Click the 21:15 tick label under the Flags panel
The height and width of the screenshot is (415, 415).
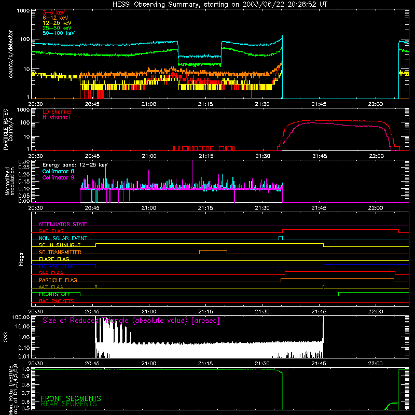(205, 312)
